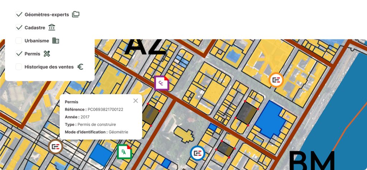Image resolution: width=367 pixels, height=170 pixels.
Task: Enable the Urbanisme layer checkbox
Action: click(19, 40)
